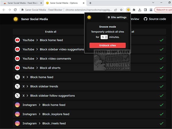Image resolution: width=172 pixels, height=129 pixels.
Task: Click the Saner Social Media extension toolbar icon
Action: (x=128, y=10)
